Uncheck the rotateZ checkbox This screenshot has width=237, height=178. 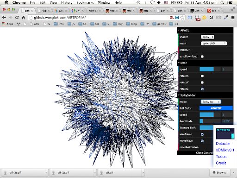(x=202, y=89)
